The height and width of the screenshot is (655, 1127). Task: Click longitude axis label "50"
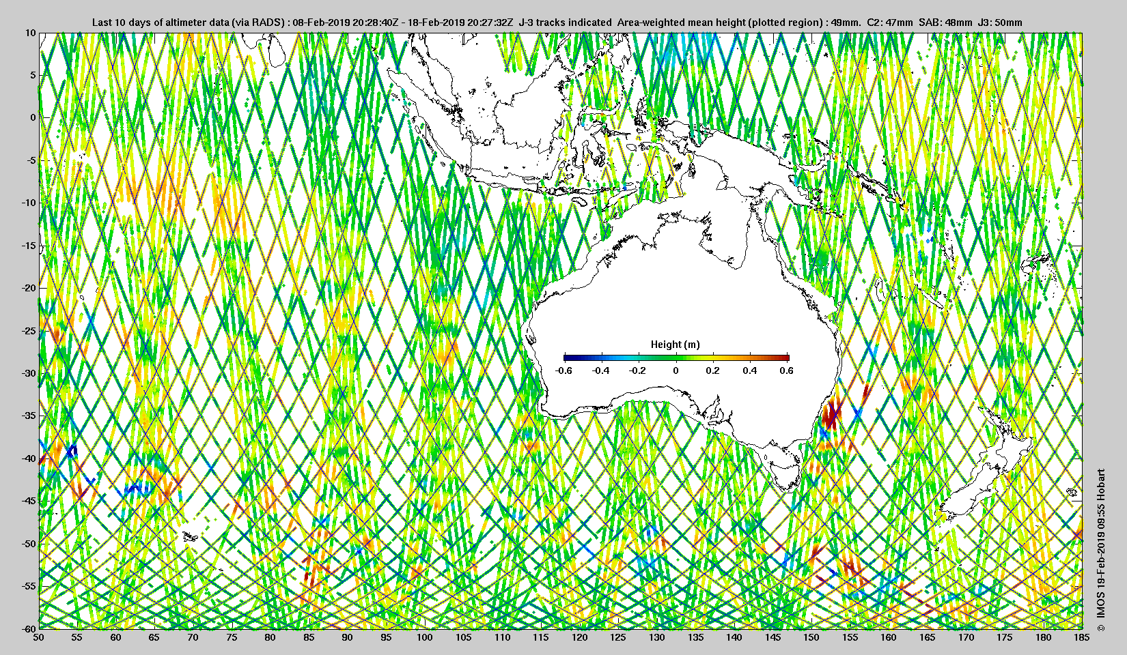click(39, 637)
